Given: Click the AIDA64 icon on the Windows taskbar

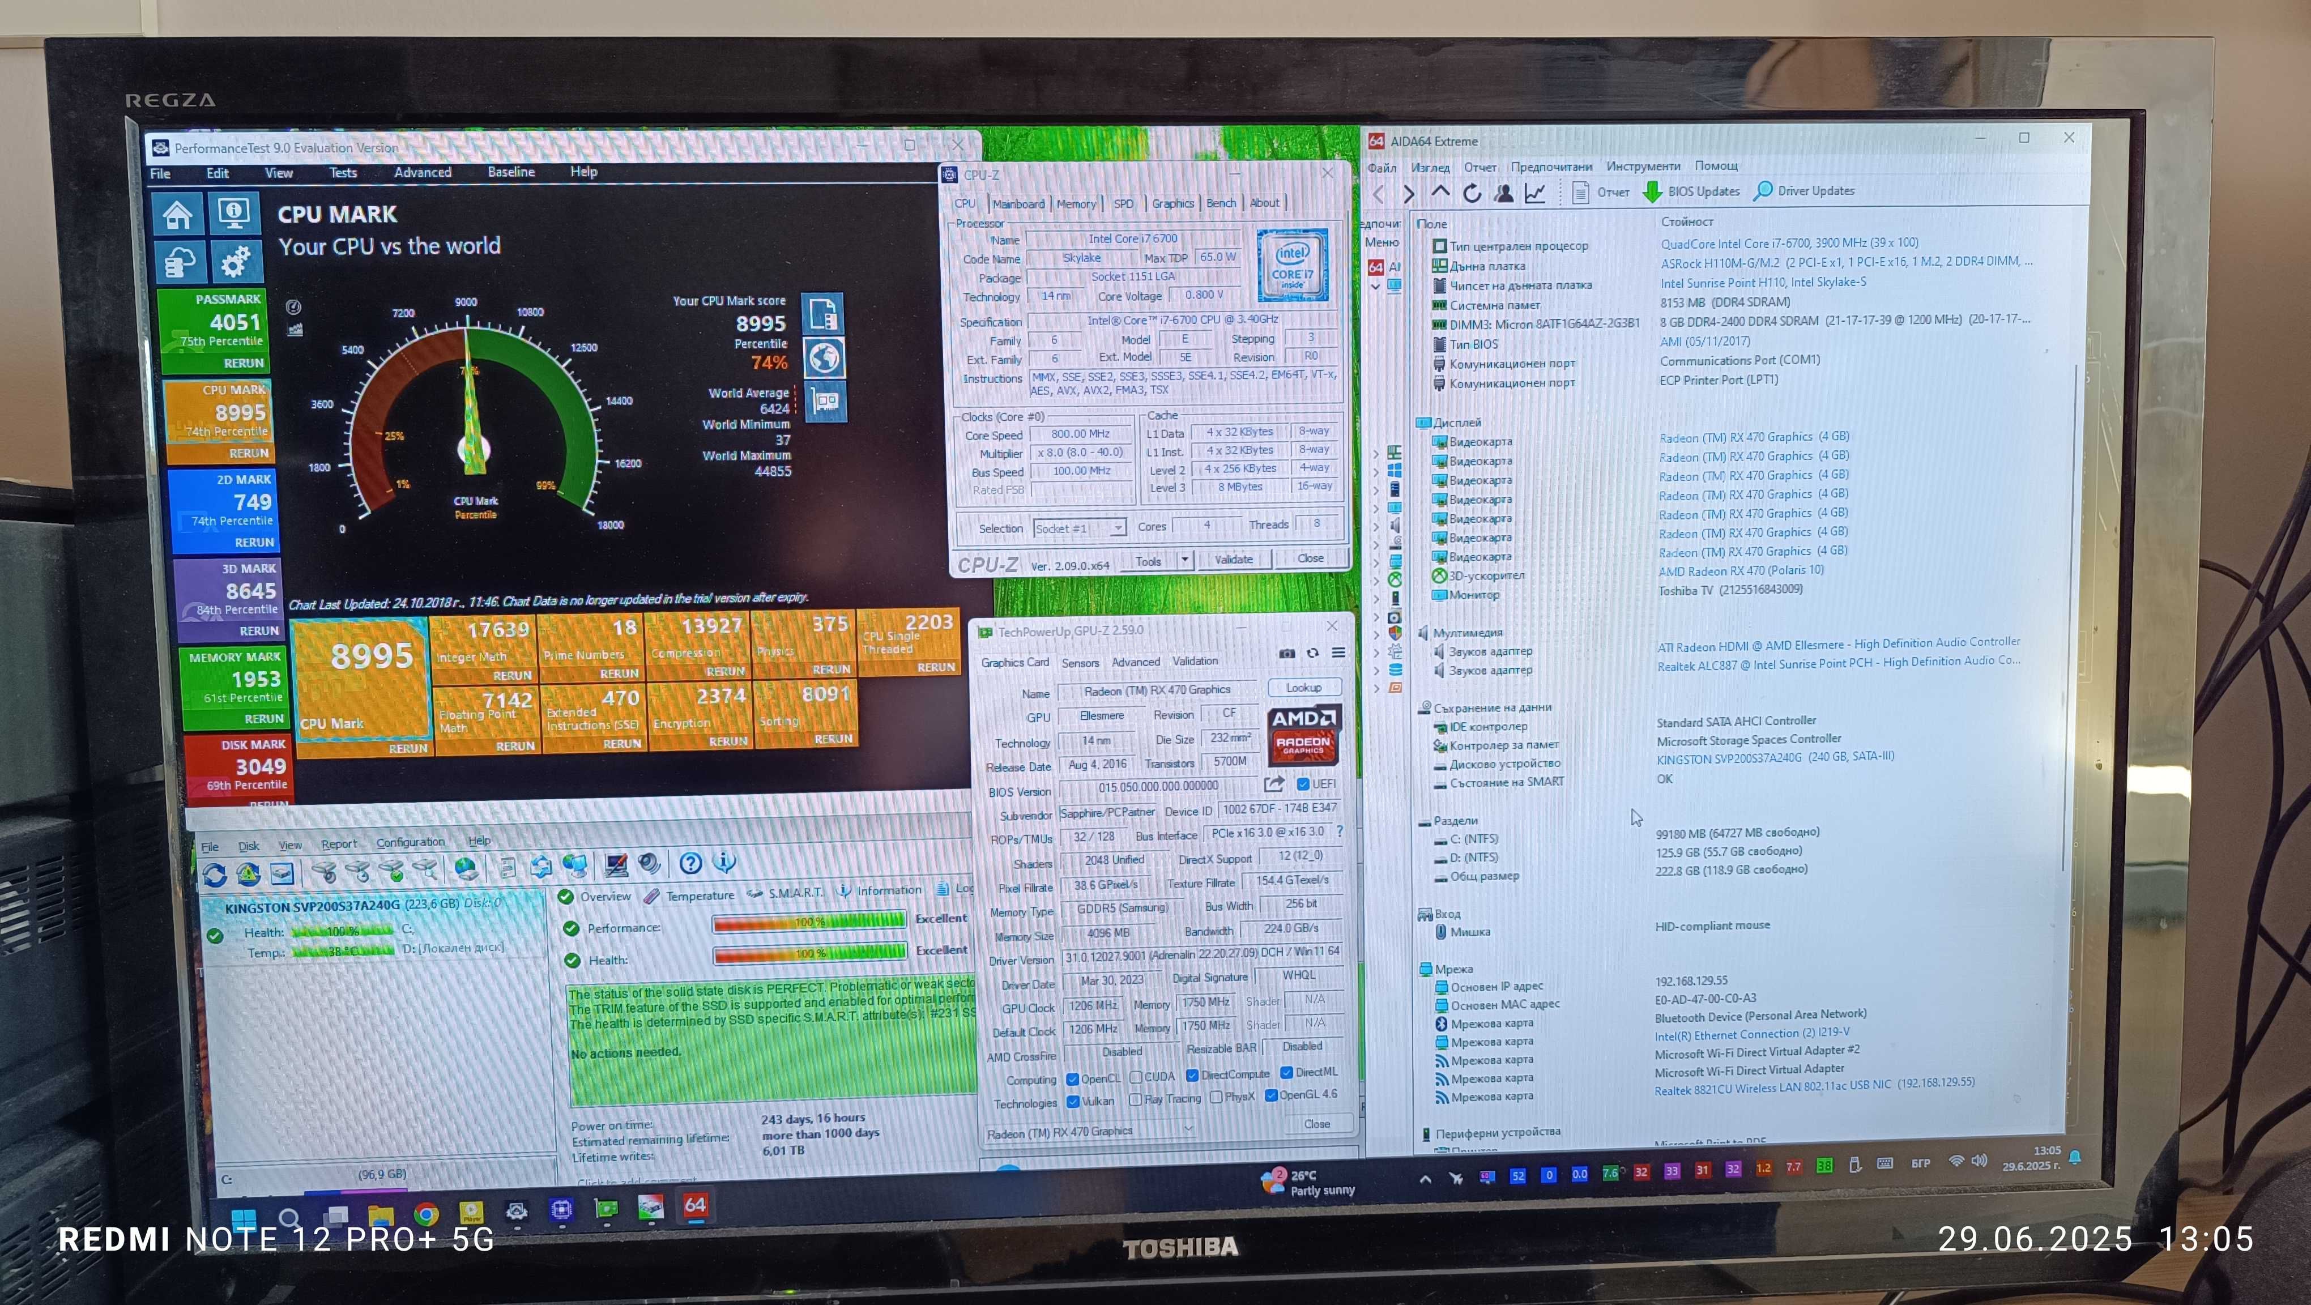Looking at the screenshot, I should [695, 1205].
